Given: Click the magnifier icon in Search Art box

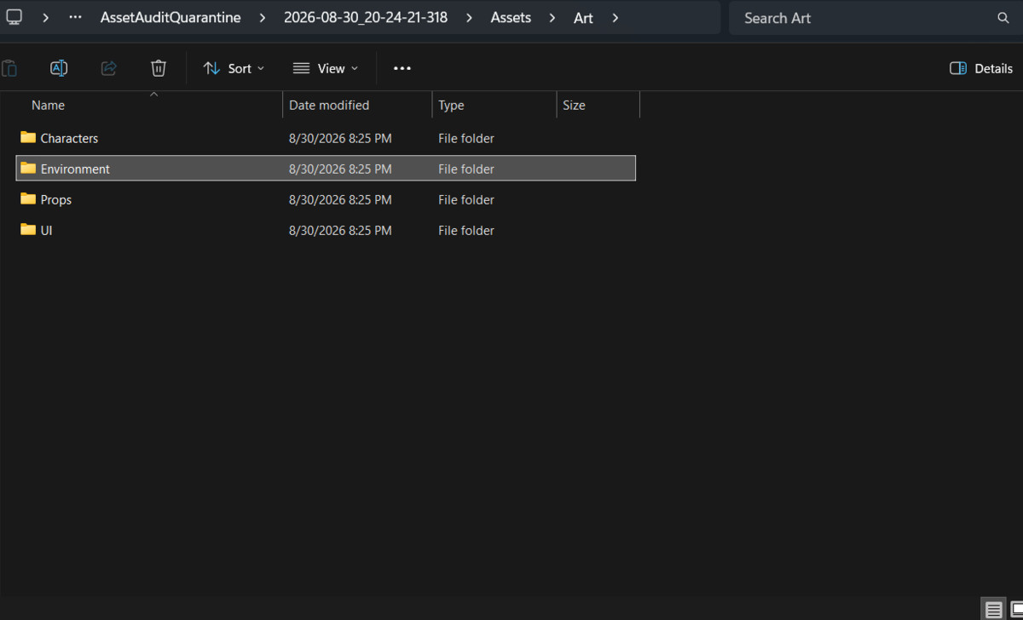Looking at the screenshot, I should click(1003, 18).
